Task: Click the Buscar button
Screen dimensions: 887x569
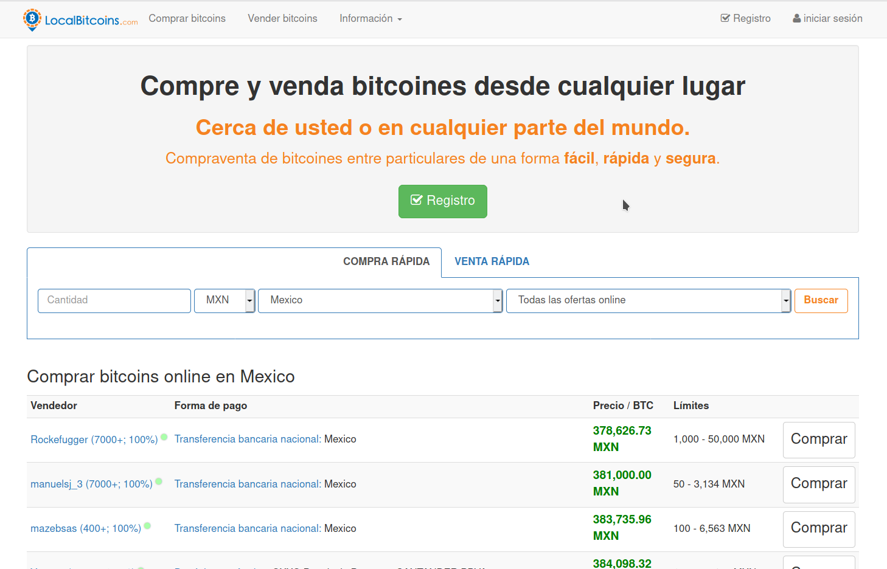Action: pyautogui.click(x=821, y=301)
